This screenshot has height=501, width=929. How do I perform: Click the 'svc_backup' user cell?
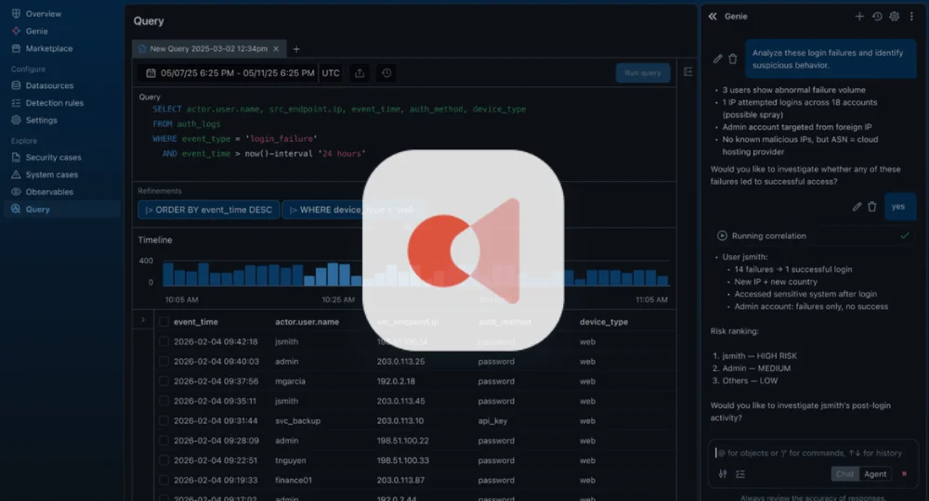[297, 420]
